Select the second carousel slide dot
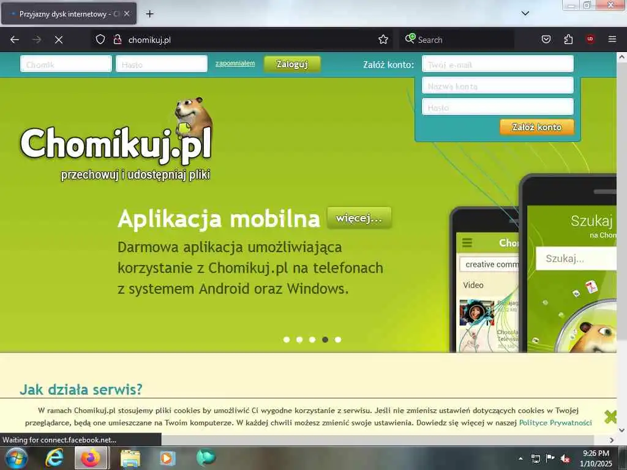Screen dimensions: 627x470 [299, 339]
